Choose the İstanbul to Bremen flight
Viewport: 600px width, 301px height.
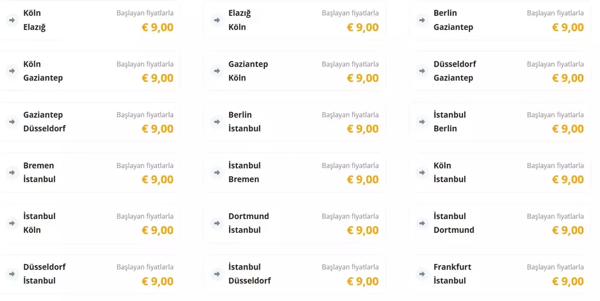[x=294, y=172]
